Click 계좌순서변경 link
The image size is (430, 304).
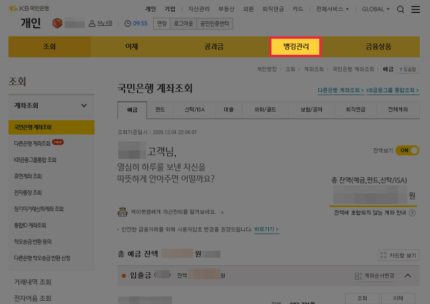pos(379,276)
